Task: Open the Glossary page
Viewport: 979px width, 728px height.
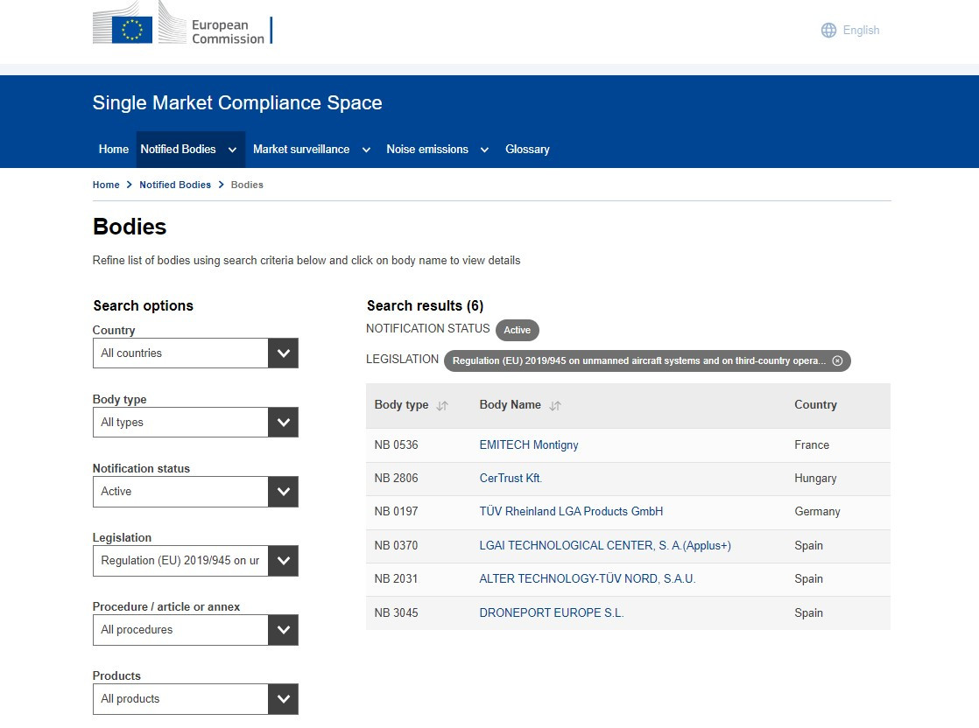Action: (x=527, y=149)
